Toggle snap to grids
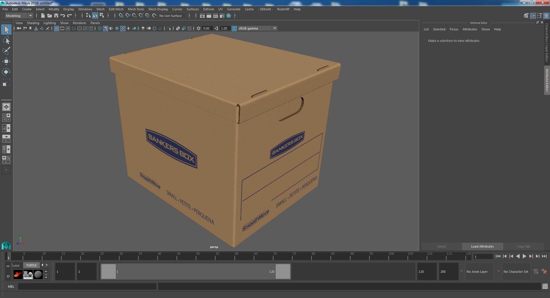Viewport: 550px width, 298px height. pos(121,16)
